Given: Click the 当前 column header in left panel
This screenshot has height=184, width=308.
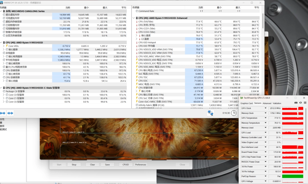Looking at the screenshot, I should tap(68, 7).
